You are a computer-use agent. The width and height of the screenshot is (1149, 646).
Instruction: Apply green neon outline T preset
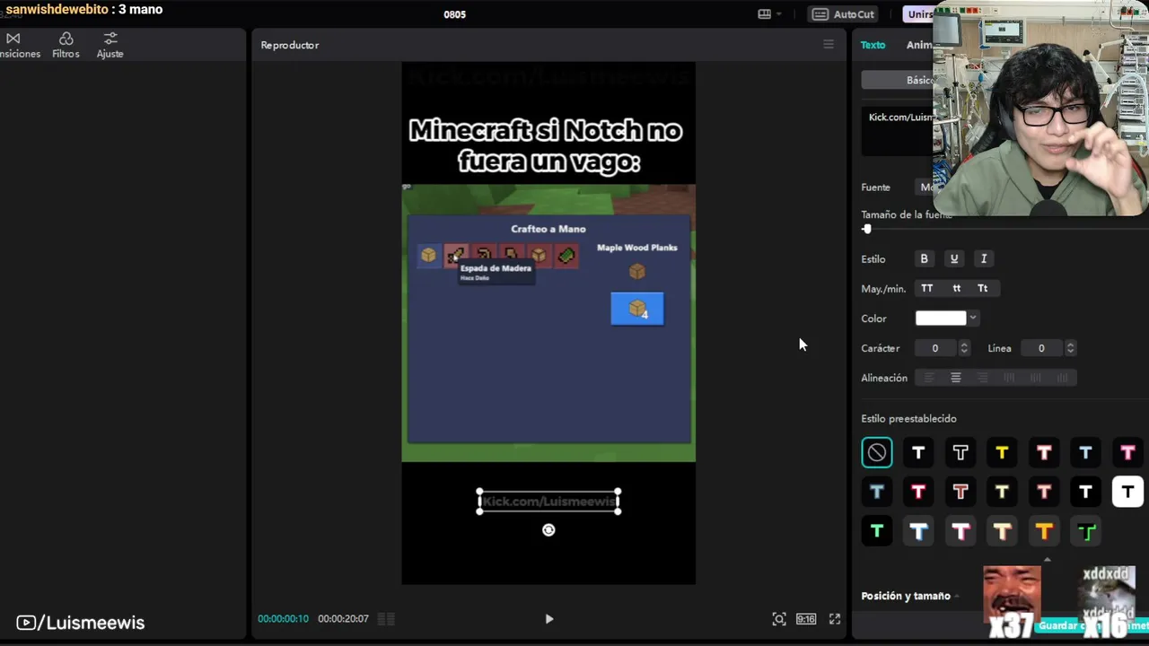[x=1085, y=531]
